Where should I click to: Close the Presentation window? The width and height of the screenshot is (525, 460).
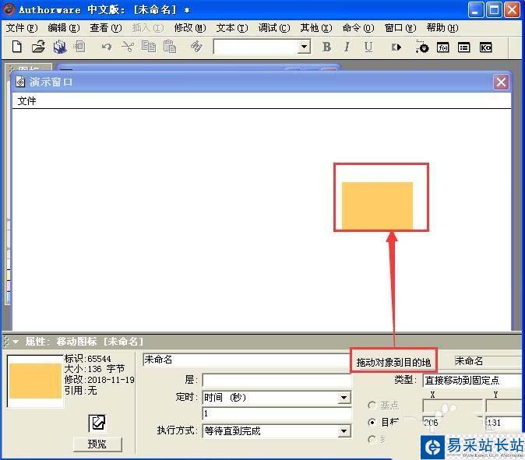pos(501,82)
